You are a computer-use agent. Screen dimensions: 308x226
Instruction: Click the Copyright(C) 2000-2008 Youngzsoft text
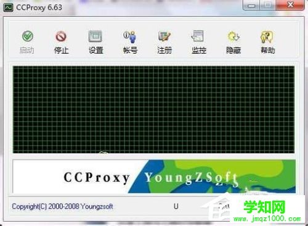click(62, 206)
